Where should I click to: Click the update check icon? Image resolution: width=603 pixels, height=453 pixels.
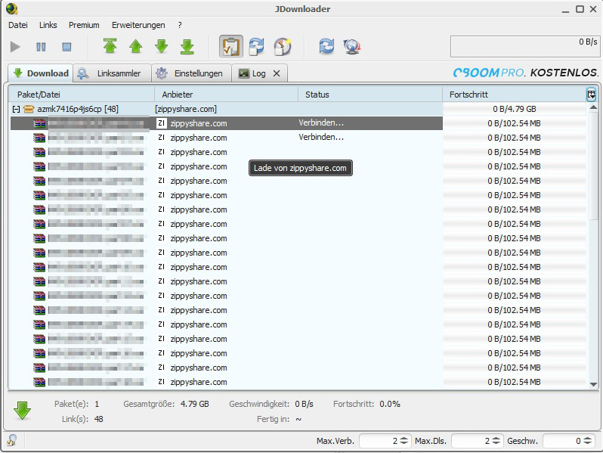351,47
